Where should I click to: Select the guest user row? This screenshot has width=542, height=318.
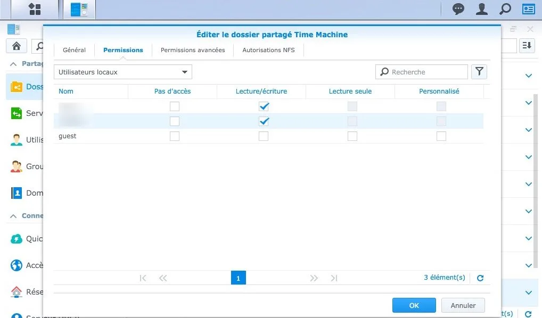coord(268,136)
